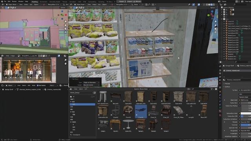Click zoom magnifier icon in left viewport
This screenshot has height=141, width=251.
pyautogui.click(x=65, y=22)
